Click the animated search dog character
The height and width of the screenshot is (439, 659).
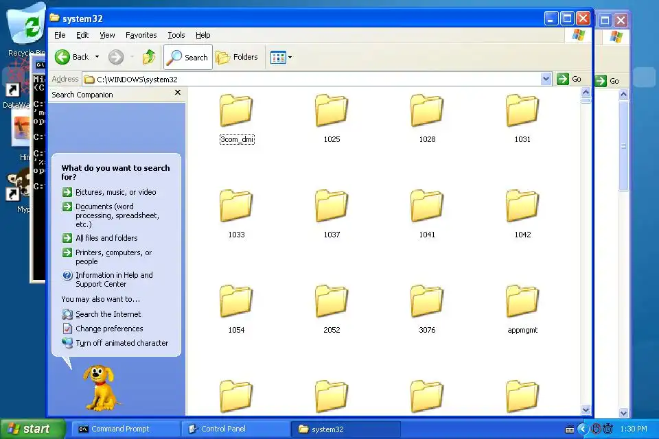(100, 388)
